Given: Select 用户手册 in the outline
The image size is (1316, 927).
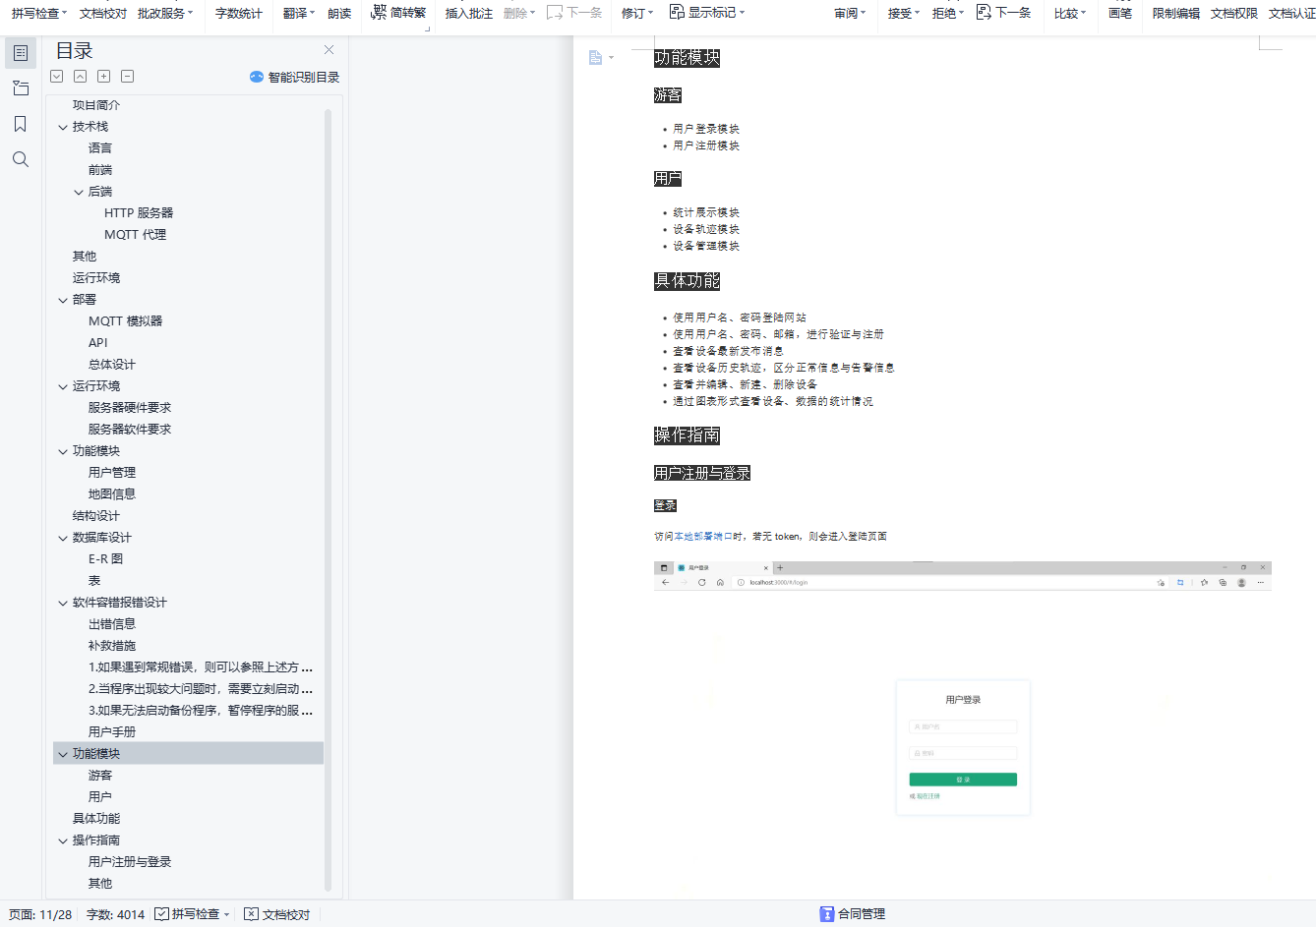Looking at the screenshot, I should (x=112, y=732).
